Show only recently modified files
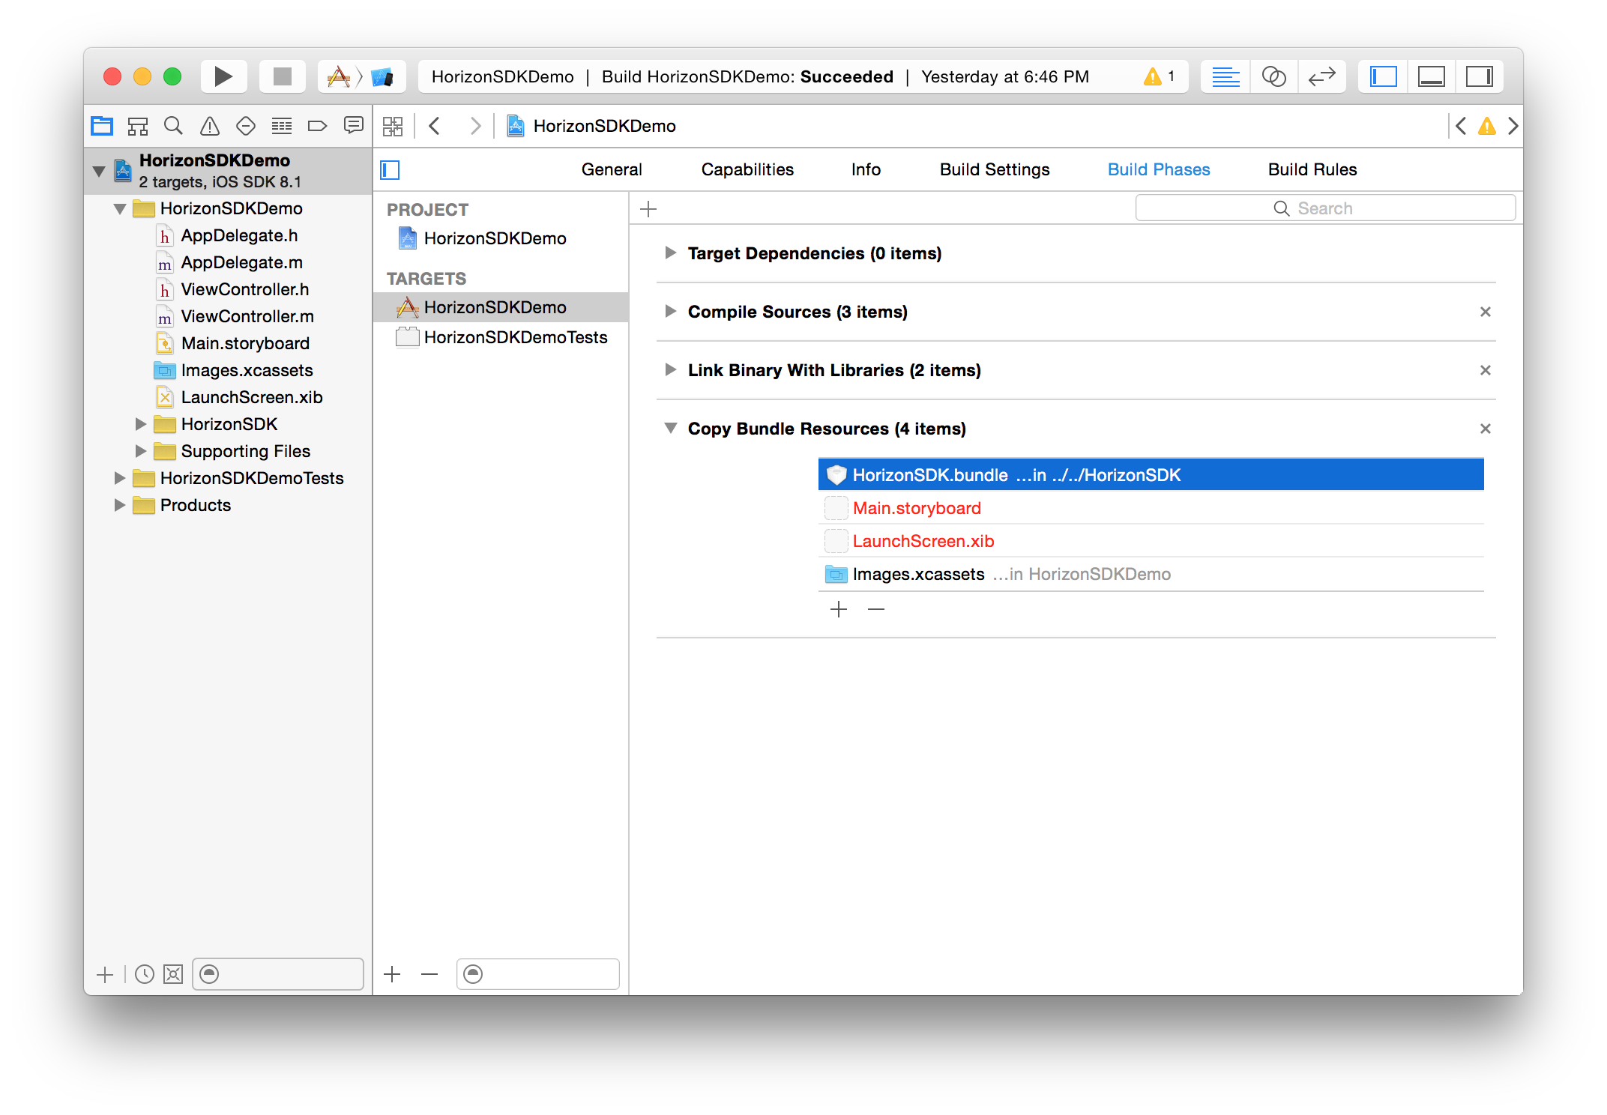Viewport: 1607px width, 1115px height. [145, 975]
